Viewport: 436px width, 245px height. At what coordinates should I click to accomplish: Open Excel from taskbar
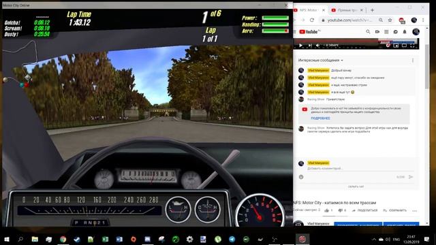click(105, 239)
